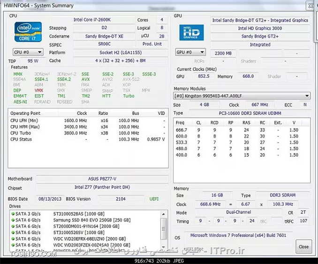Viewport: 318px width, 264px height.
Task: Click the Operating Point column header
Action: coord(33,113)
